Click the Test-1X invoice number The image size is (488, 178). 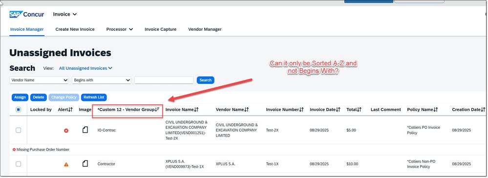point(272,164)
